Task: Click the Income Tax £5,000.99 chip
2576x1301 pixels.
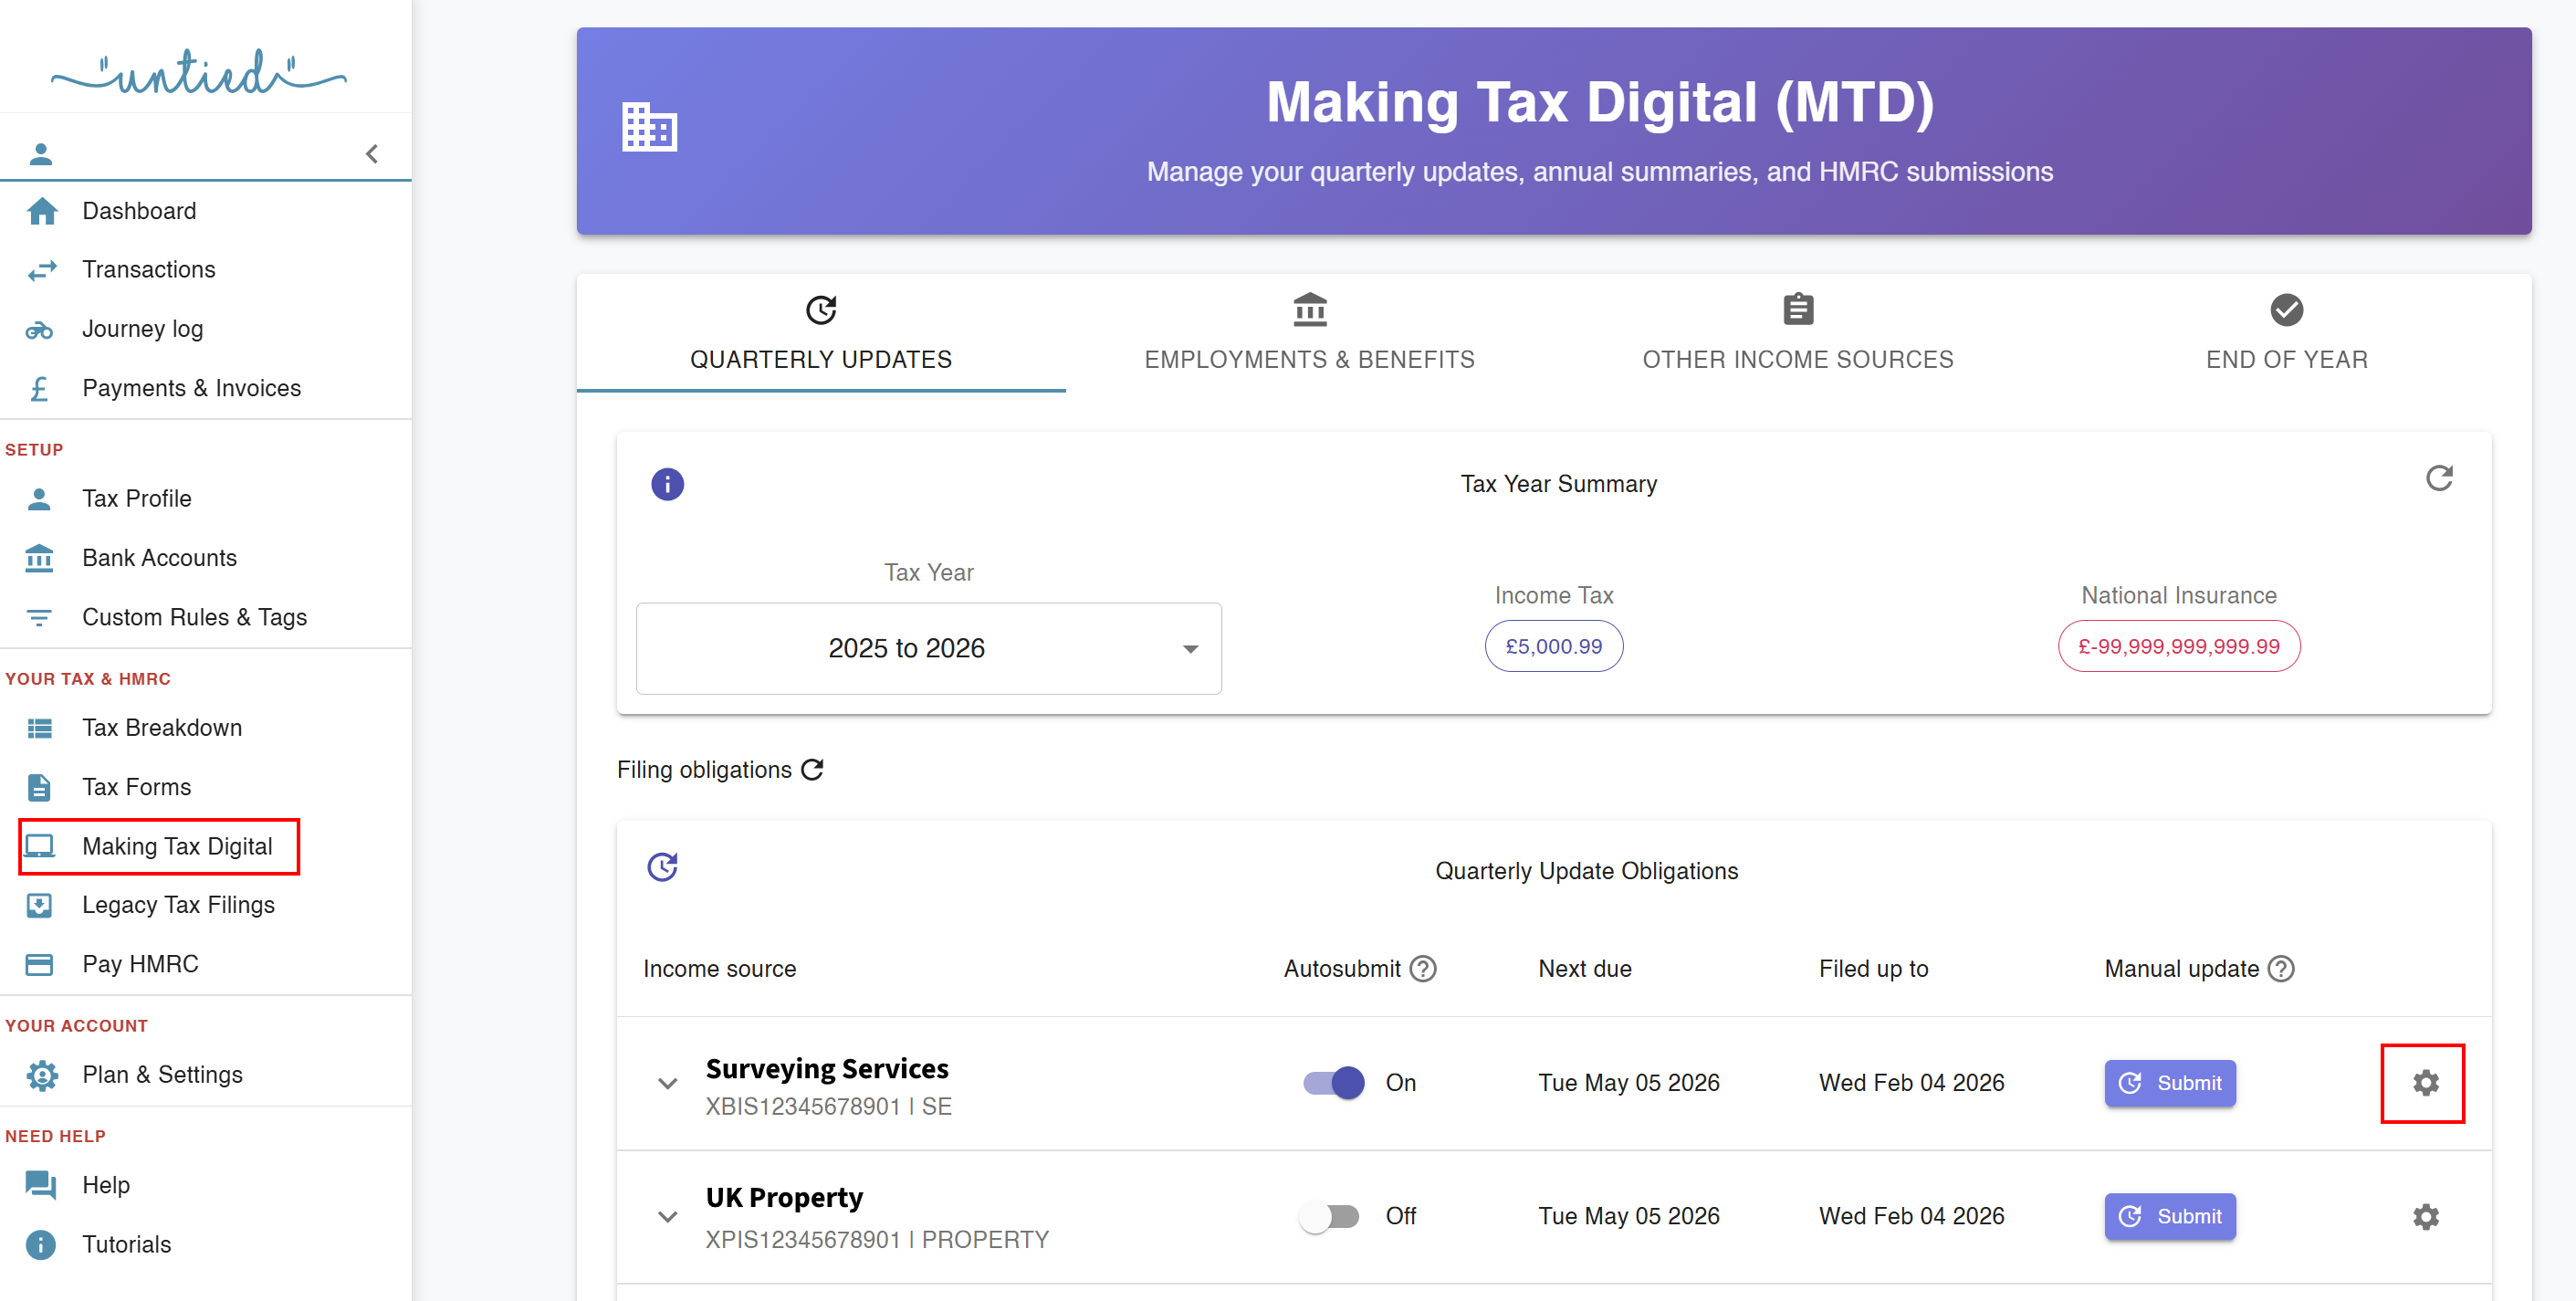Action: tap(1554, 646)
